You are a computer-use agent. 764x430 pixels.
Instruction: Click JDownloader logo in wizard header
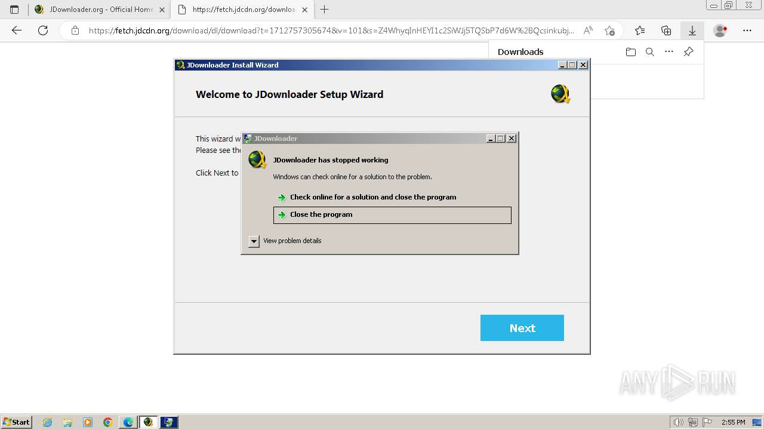(560, 94)
